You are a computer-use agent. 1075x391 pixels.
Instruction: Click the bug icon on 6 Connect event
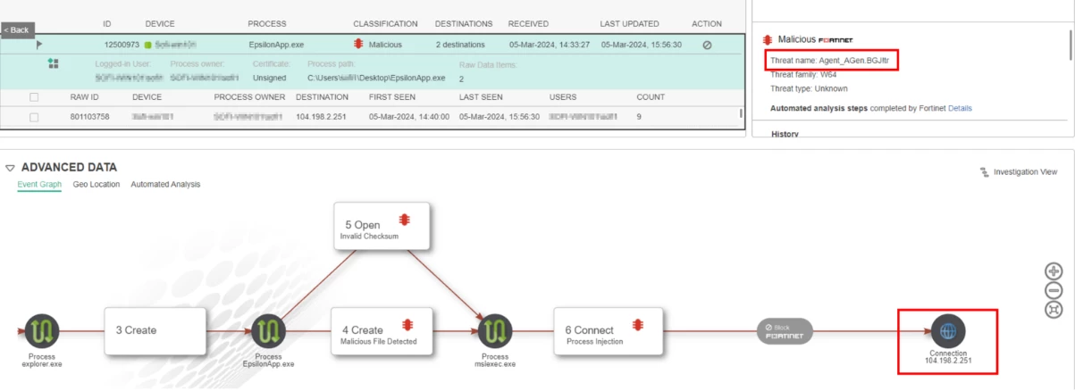pos(638,324)
